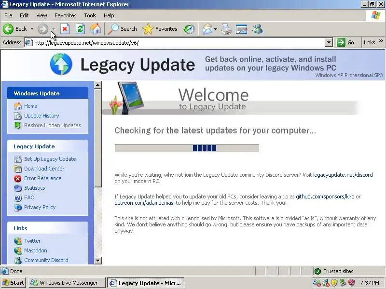Viewport: 386px width, 289px height.
Task: Click the icon beside Restore Hidden Updates
Action: tap(18, 125)
